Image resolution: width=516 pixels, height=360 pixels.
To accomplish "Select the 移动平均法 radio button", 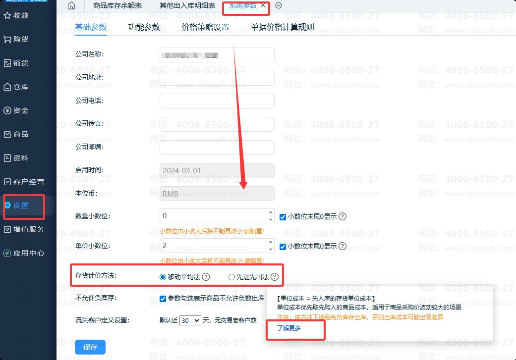I will 163,277.
